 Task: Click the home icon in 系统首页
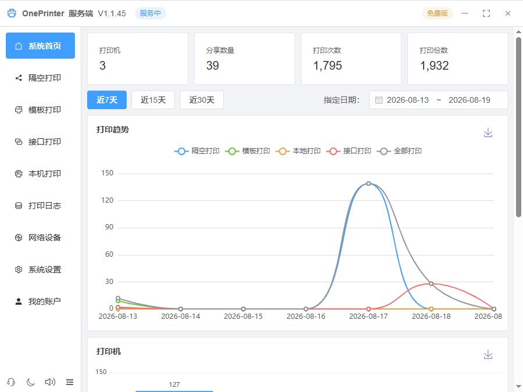tap(19, 46)
